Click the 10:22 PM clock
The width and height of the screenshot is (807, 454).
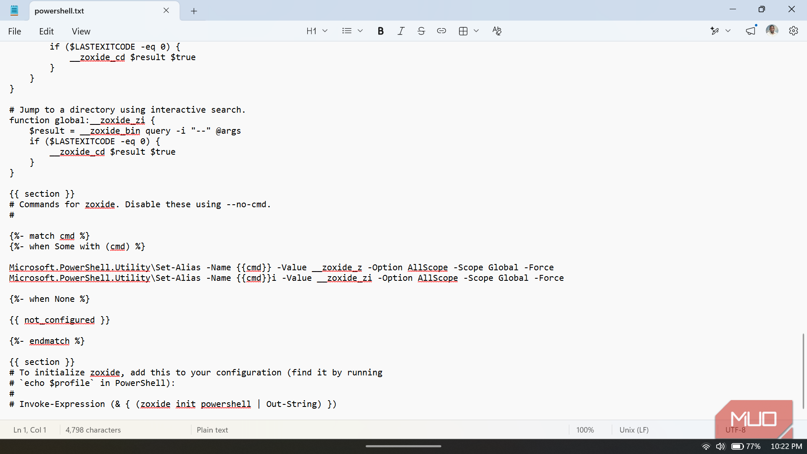coord(786,446)
